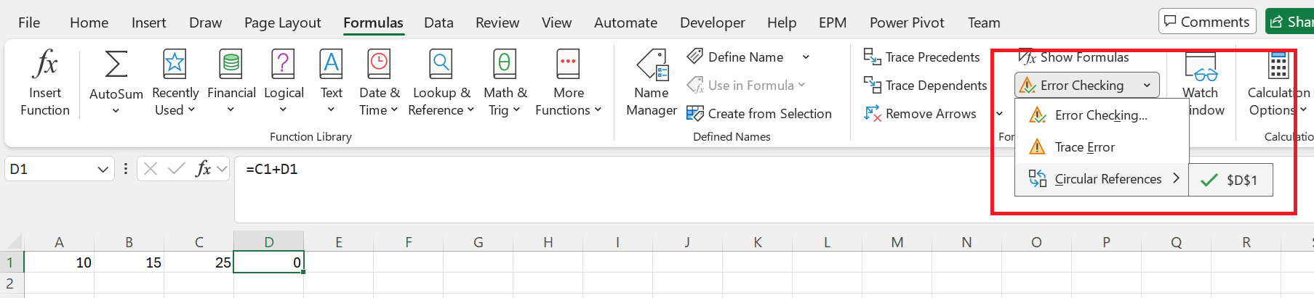The image size is (1314, 298).
Task: Switch to the Developer tab
Action: pos(712,22)
